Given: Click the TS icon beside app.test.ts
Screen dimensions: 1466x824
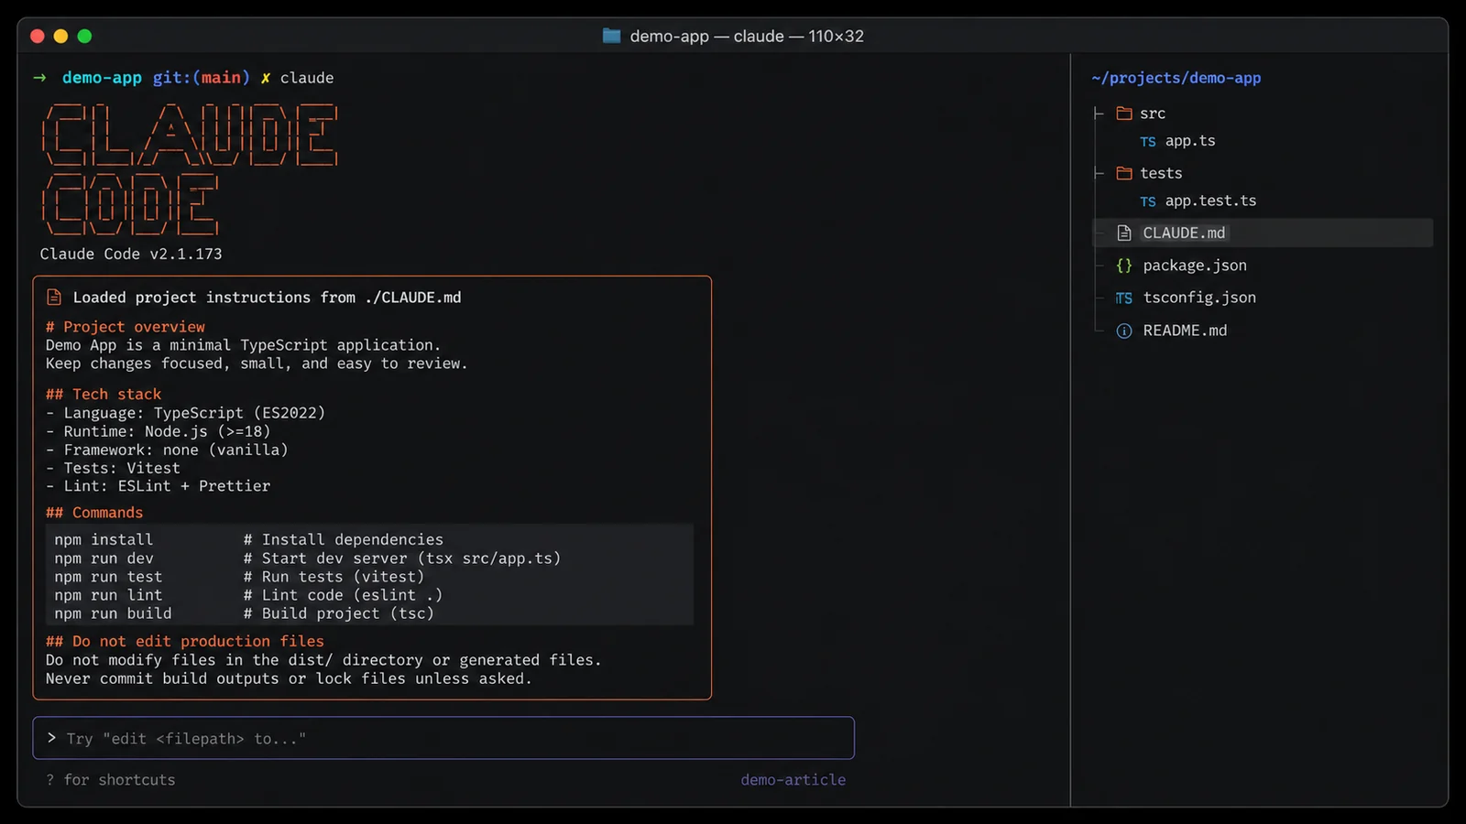Looking at the screenshot, I should tap(1148, 201).
